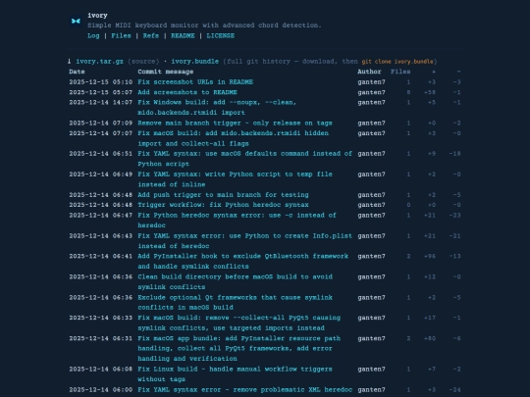
Task: Open commit 'Trigger workflow: fix Python heredoc syntax'
Action: (223, 205)
